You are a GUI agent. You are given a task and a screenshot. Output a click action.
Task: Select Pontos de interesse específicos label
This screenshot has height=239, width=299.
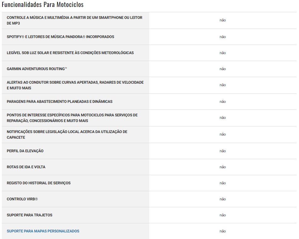click(x=72, y=118)
